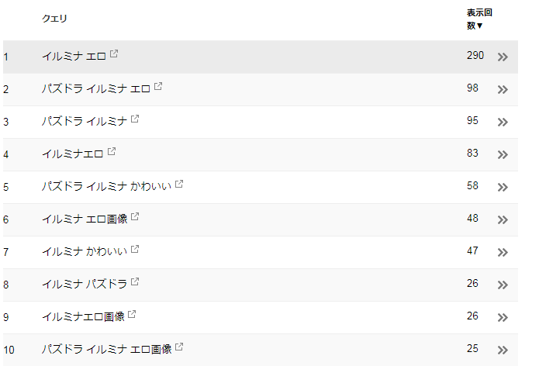Open query text link in row 8
The width and height of the screenshot is (539, 366).
point(85,285)
